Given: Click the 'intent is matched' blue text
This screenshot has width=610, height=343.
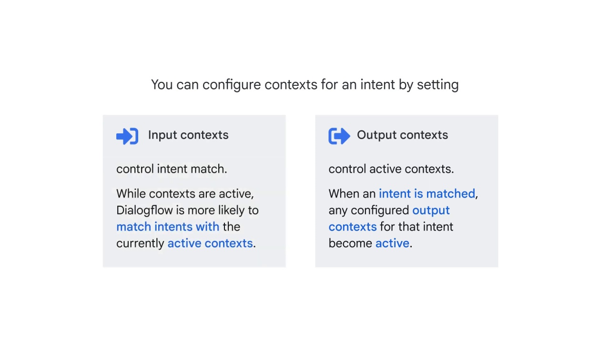Looking at the screenshot, I should click(x=427, y=194).
